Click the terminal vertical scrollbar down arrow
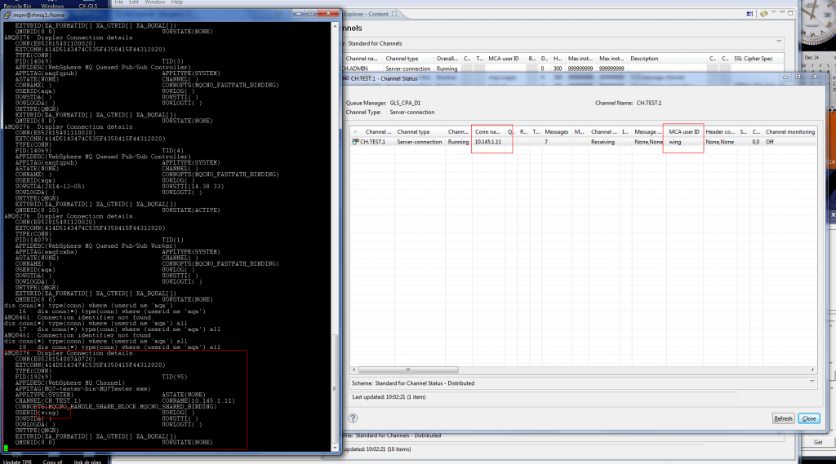836x464 pixels. tap(335, 448)
